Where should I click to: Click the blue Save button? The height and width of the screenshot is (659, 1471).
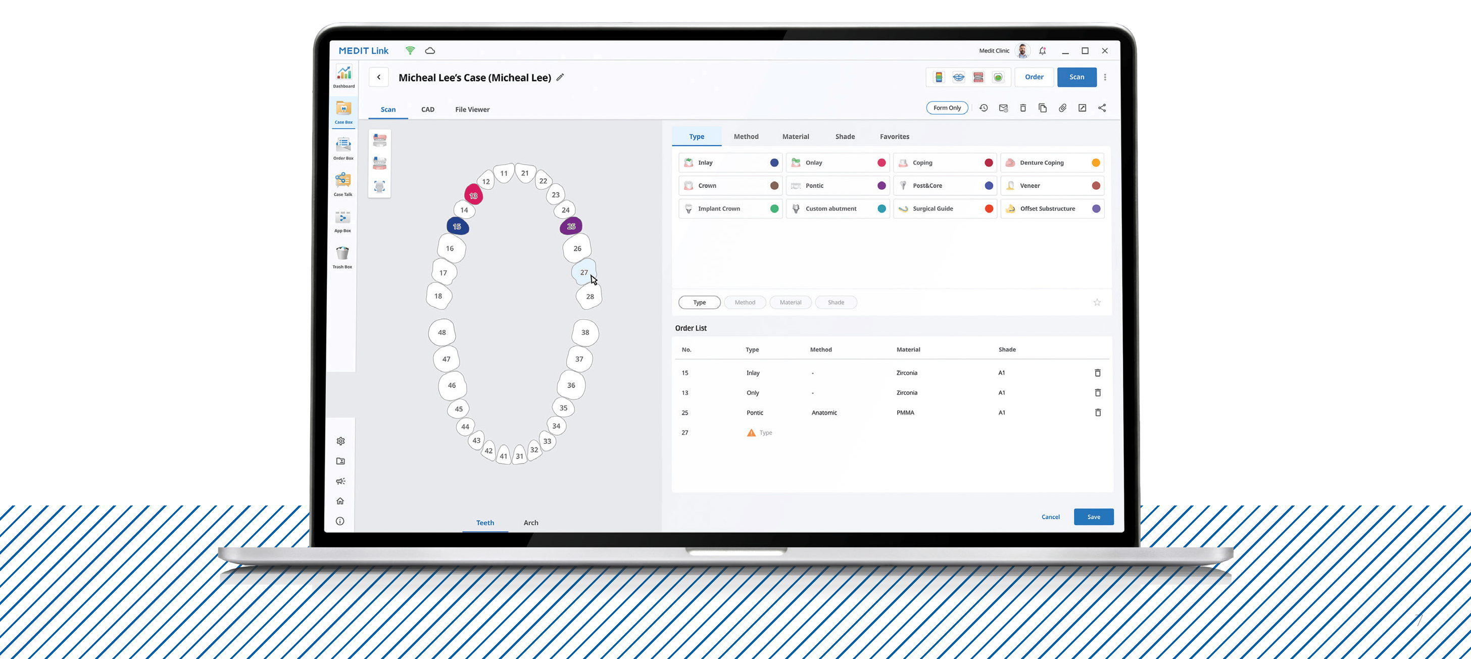1093,517
